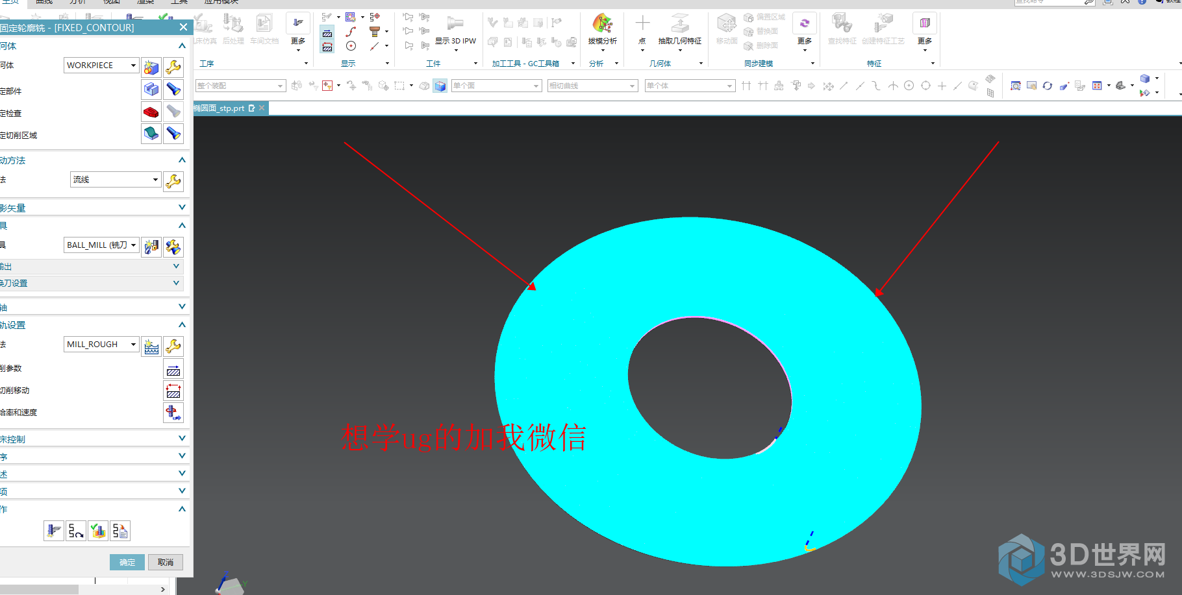The image size is (1182, 595).
Task: Confirm the operation with 确定
Action: pyautogui.click(x=127, y=562)
